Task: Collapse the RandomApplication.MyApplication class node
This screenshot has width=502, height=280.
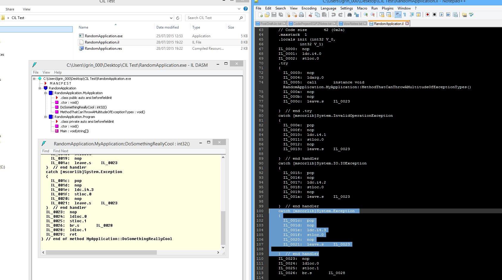Action: pos(46,93)
